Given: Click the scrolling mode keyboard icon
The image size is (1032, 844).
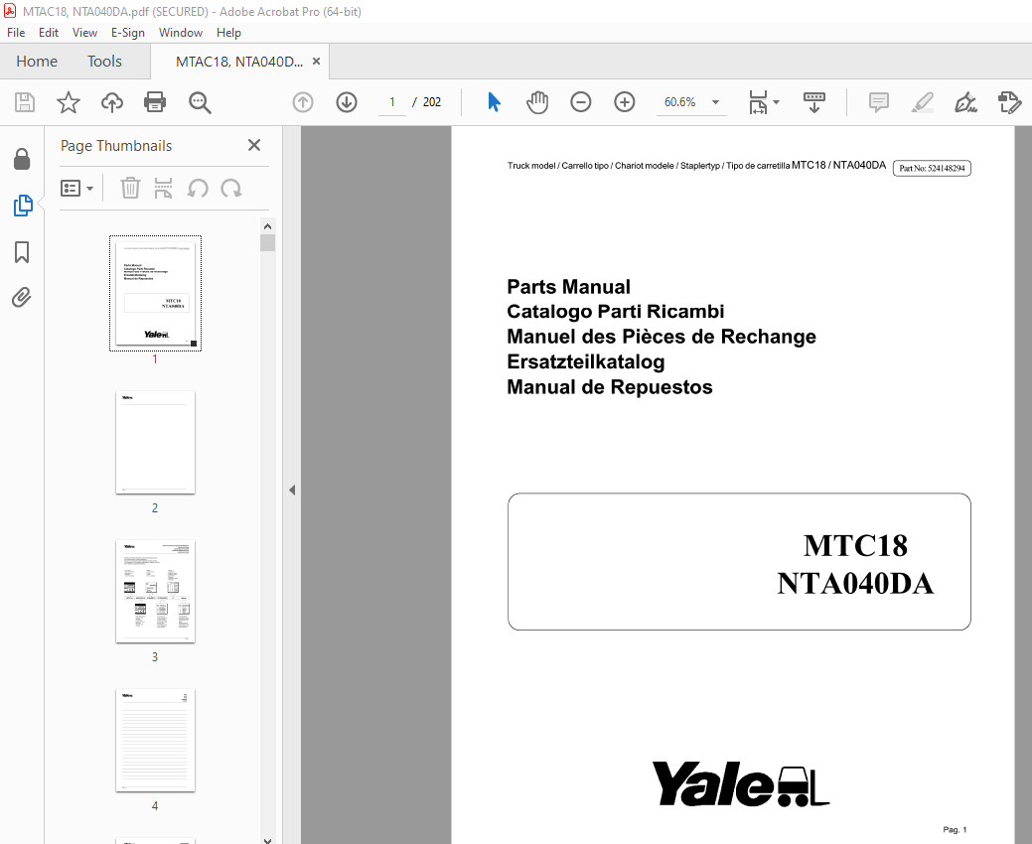Looking at the screenshot, I should [x=814, y=102].
